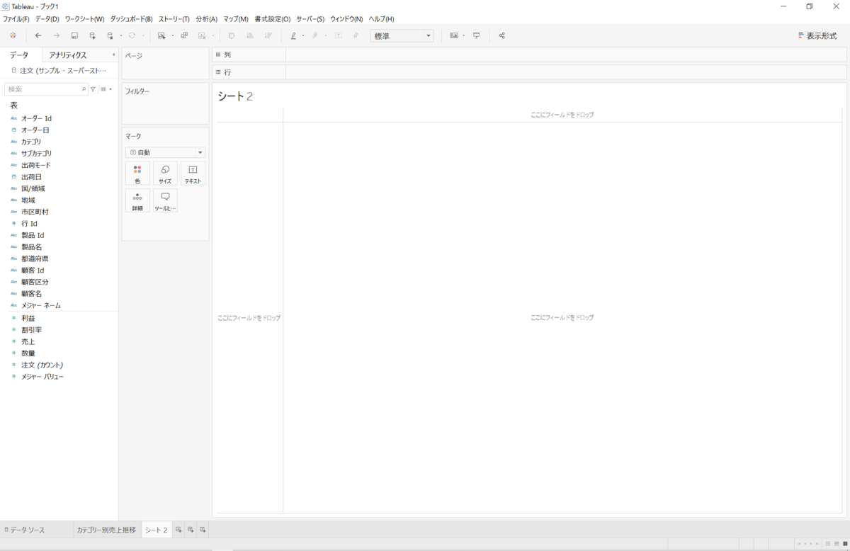
Task: Switch to the アナリティクス tab
Action: click(68, 55)
